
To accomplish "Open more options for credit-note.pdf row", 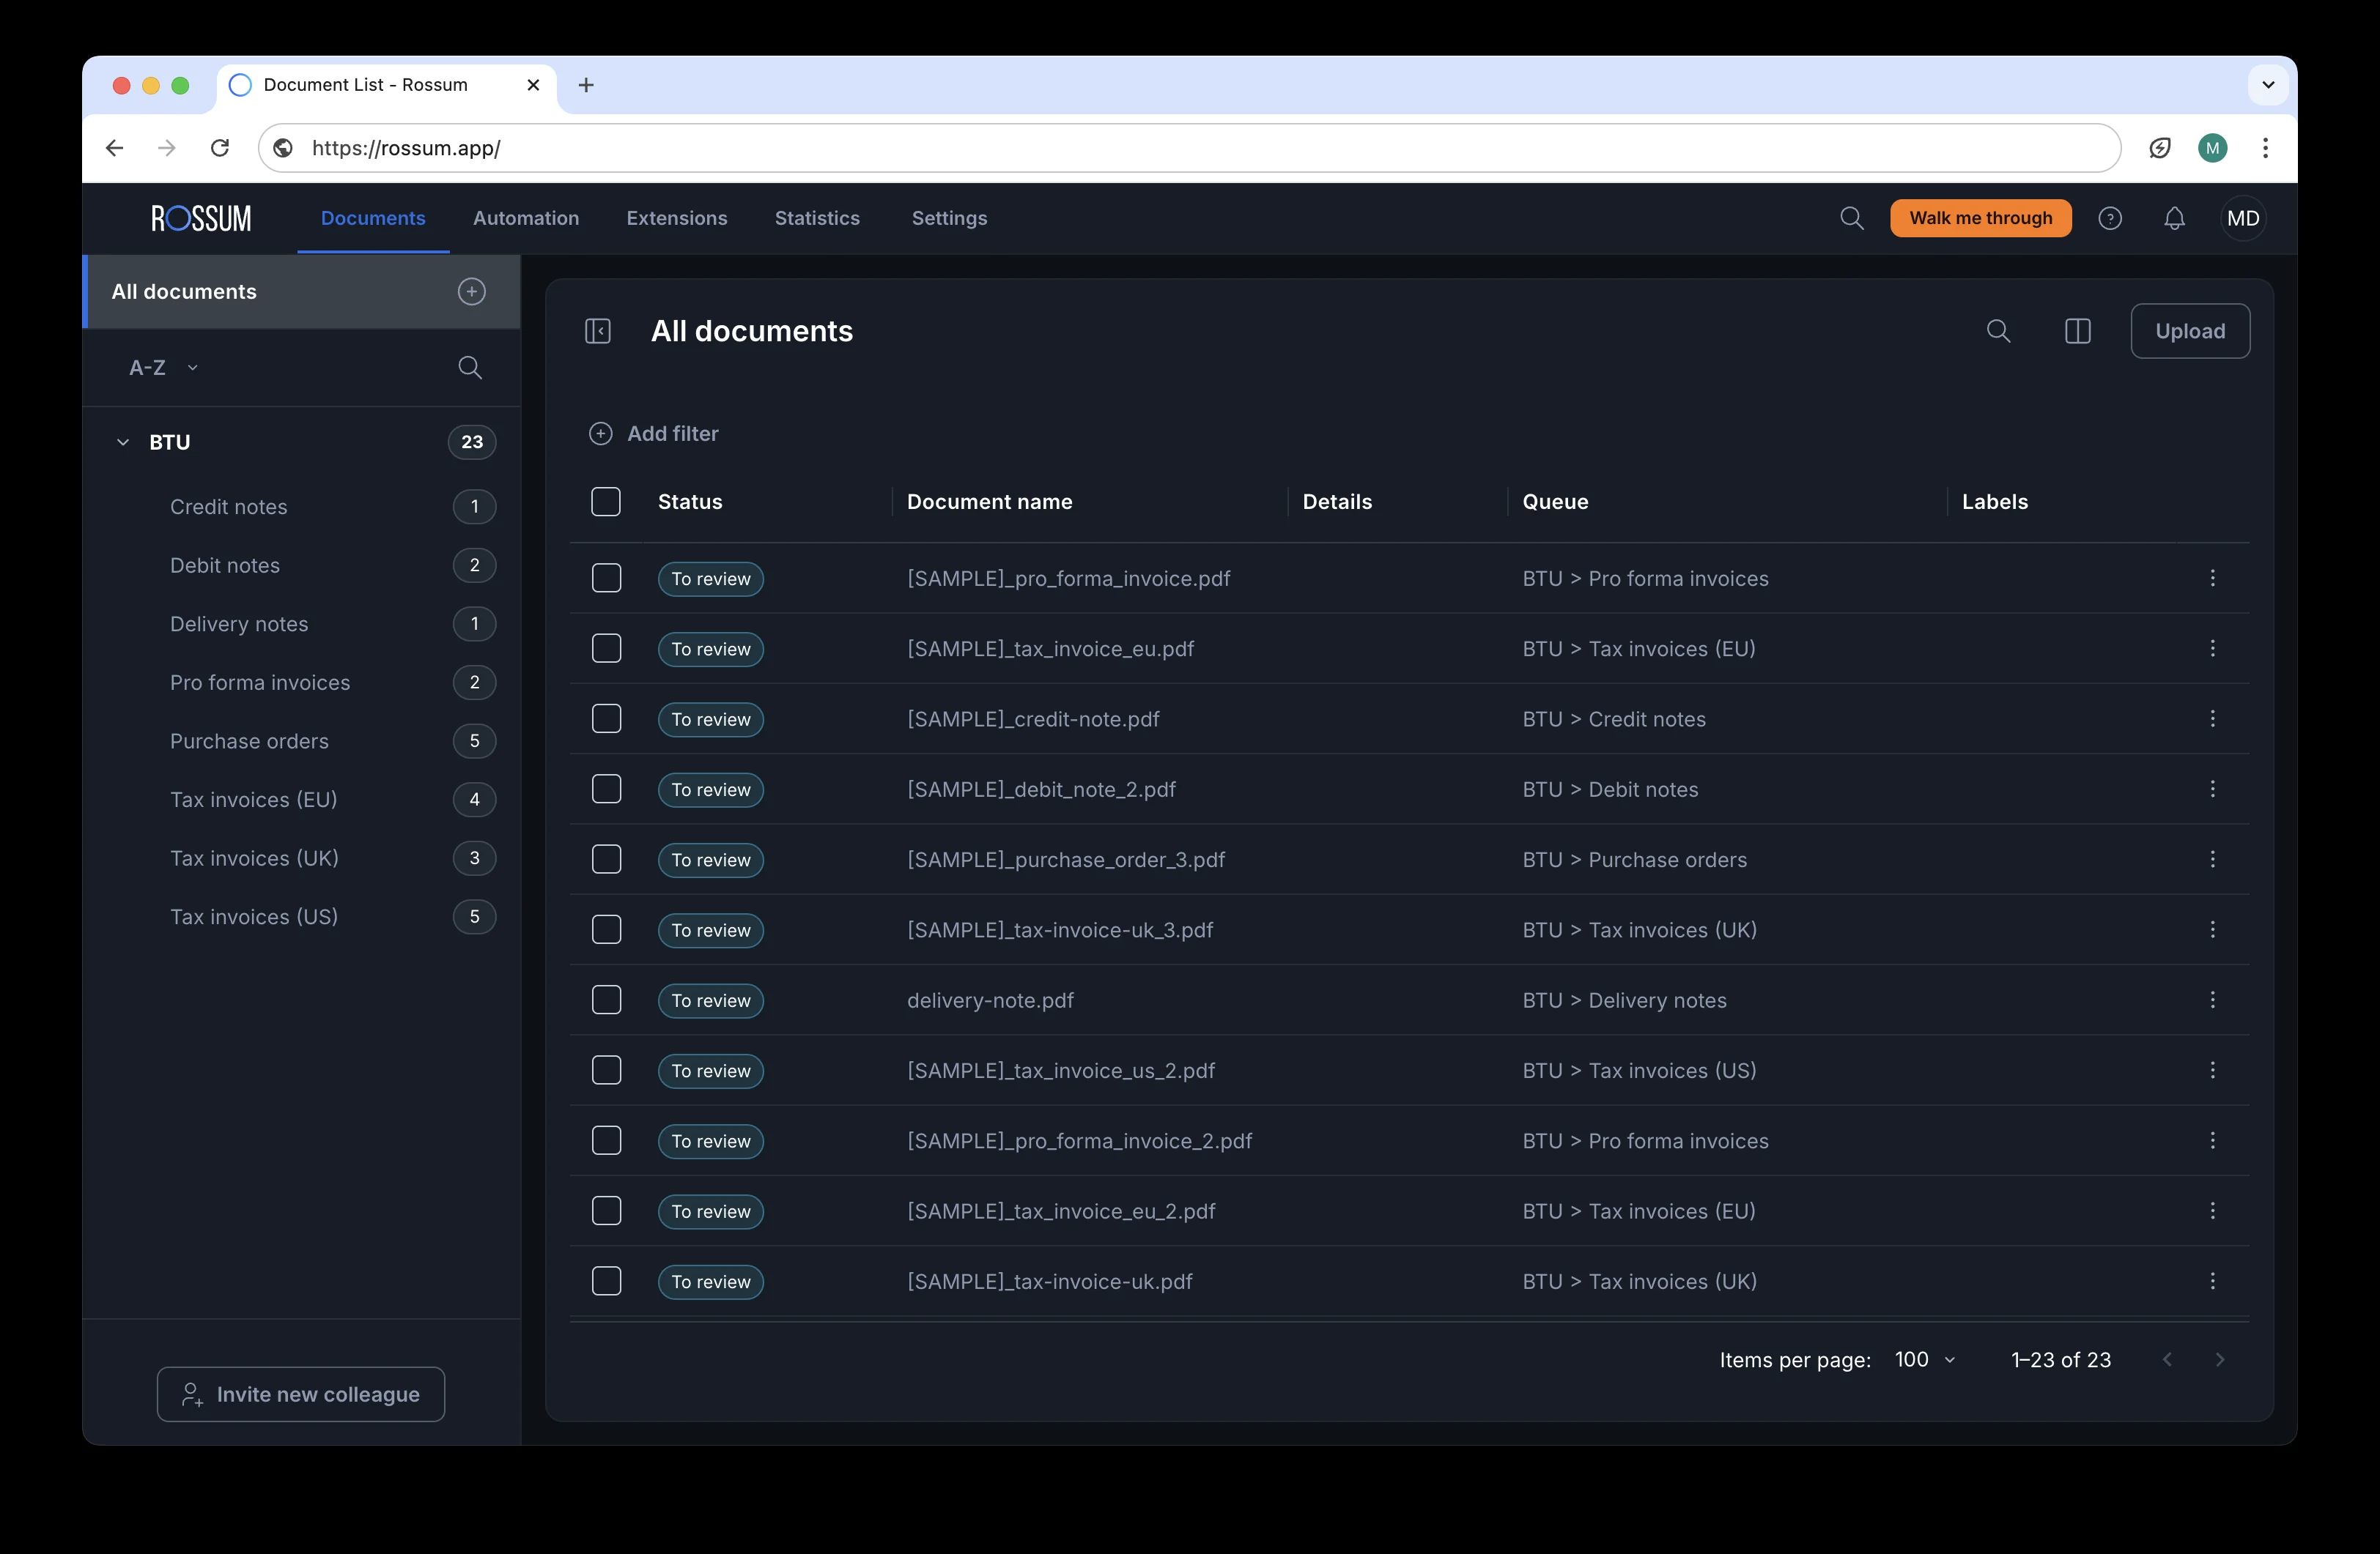I will click(x=2212, y=718).
